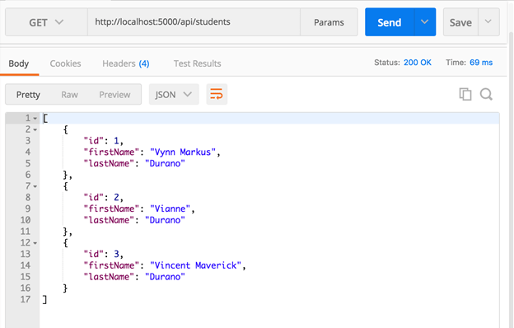
Task: Click the "id": 2 line
Action: tap(103, 198)
